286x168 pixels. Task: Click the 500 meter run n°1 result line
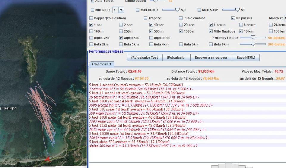click(x=144, y=113)
